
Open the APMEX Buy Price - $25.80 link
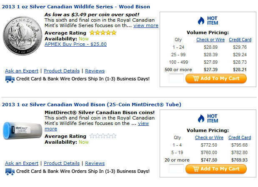75,44
